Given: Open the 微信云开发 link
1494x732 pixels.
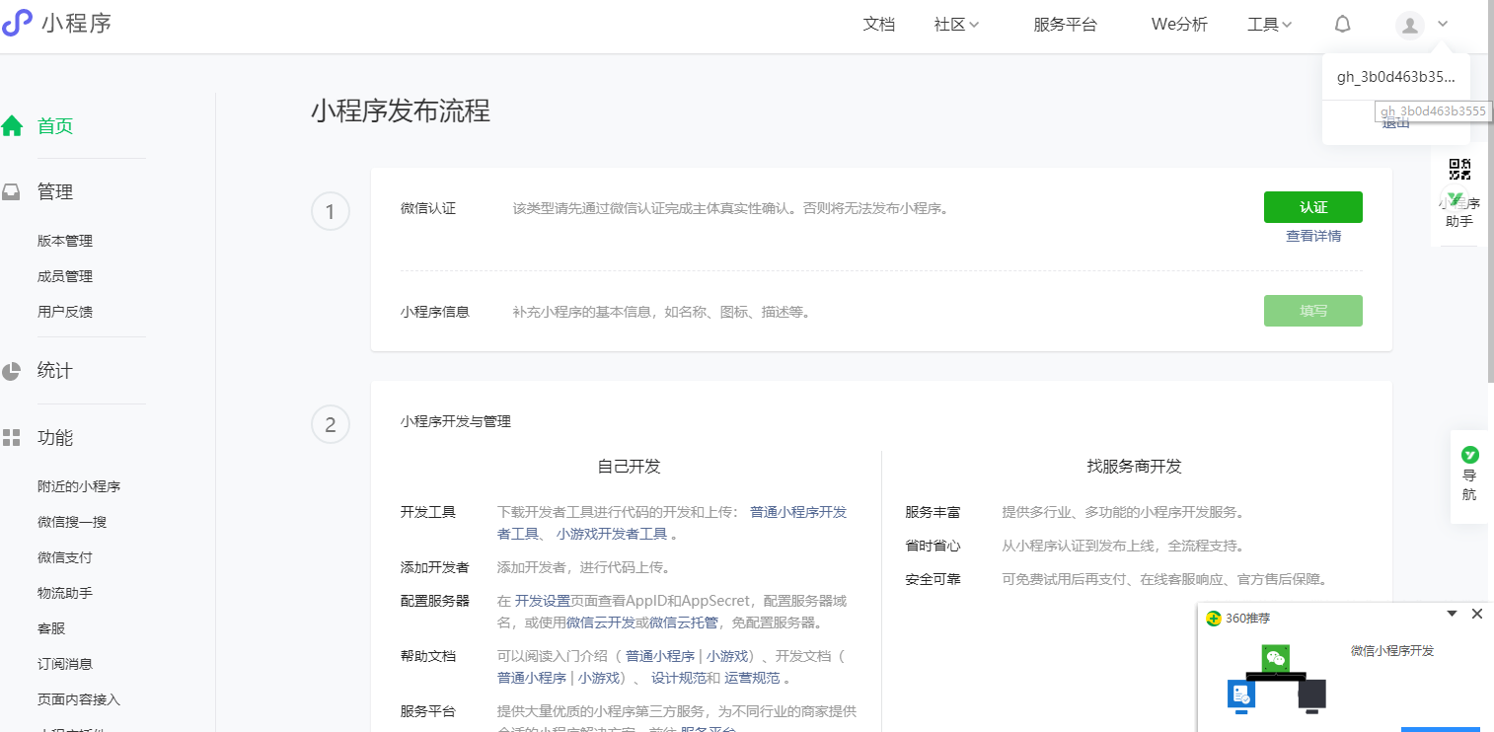Looking at the screenshot, I should pyautogui.click(x=601, y=622).
